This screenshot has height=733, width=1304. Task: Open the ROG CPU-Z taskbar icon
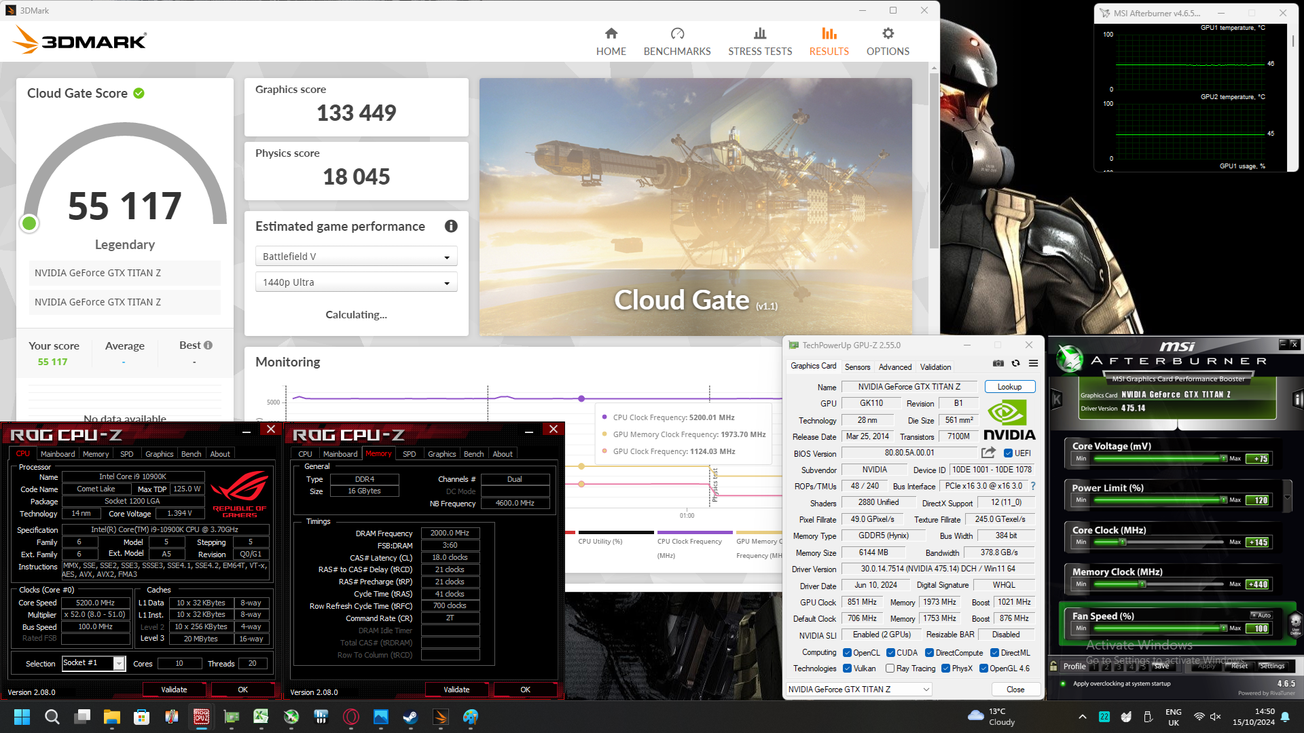[x=202, y=717]
